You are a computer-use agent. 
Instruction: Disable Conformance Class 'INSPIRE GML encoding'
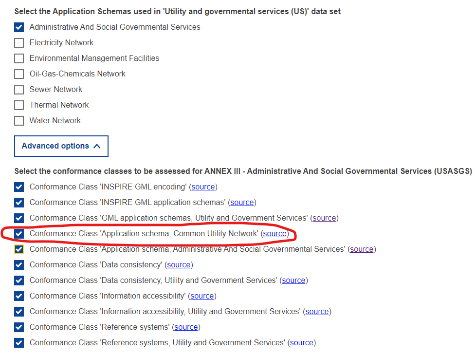pos(18,187)
